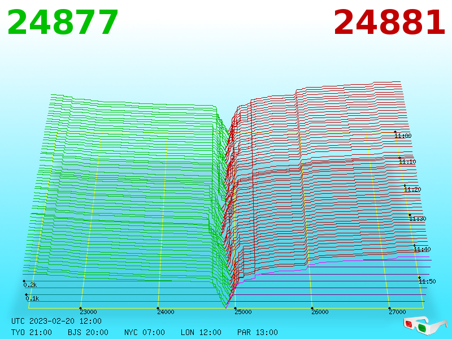Click the NYC 07:00 clock text

tap(145, 332)
